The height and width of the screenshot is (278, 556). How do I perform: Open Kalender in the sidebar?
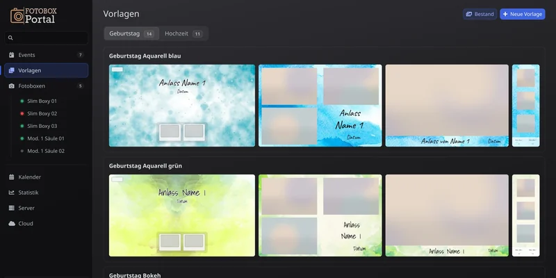46,177
